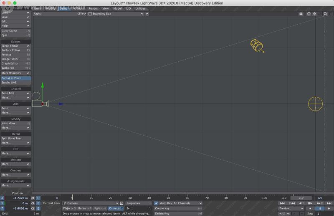
Task: Play animation forward
Action: tap(329, 208)
